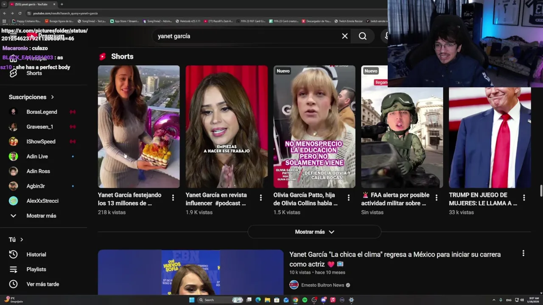Click the page vertical scrollbar thumb
This screenshot has width=543, height=305.
click(540, 191)
